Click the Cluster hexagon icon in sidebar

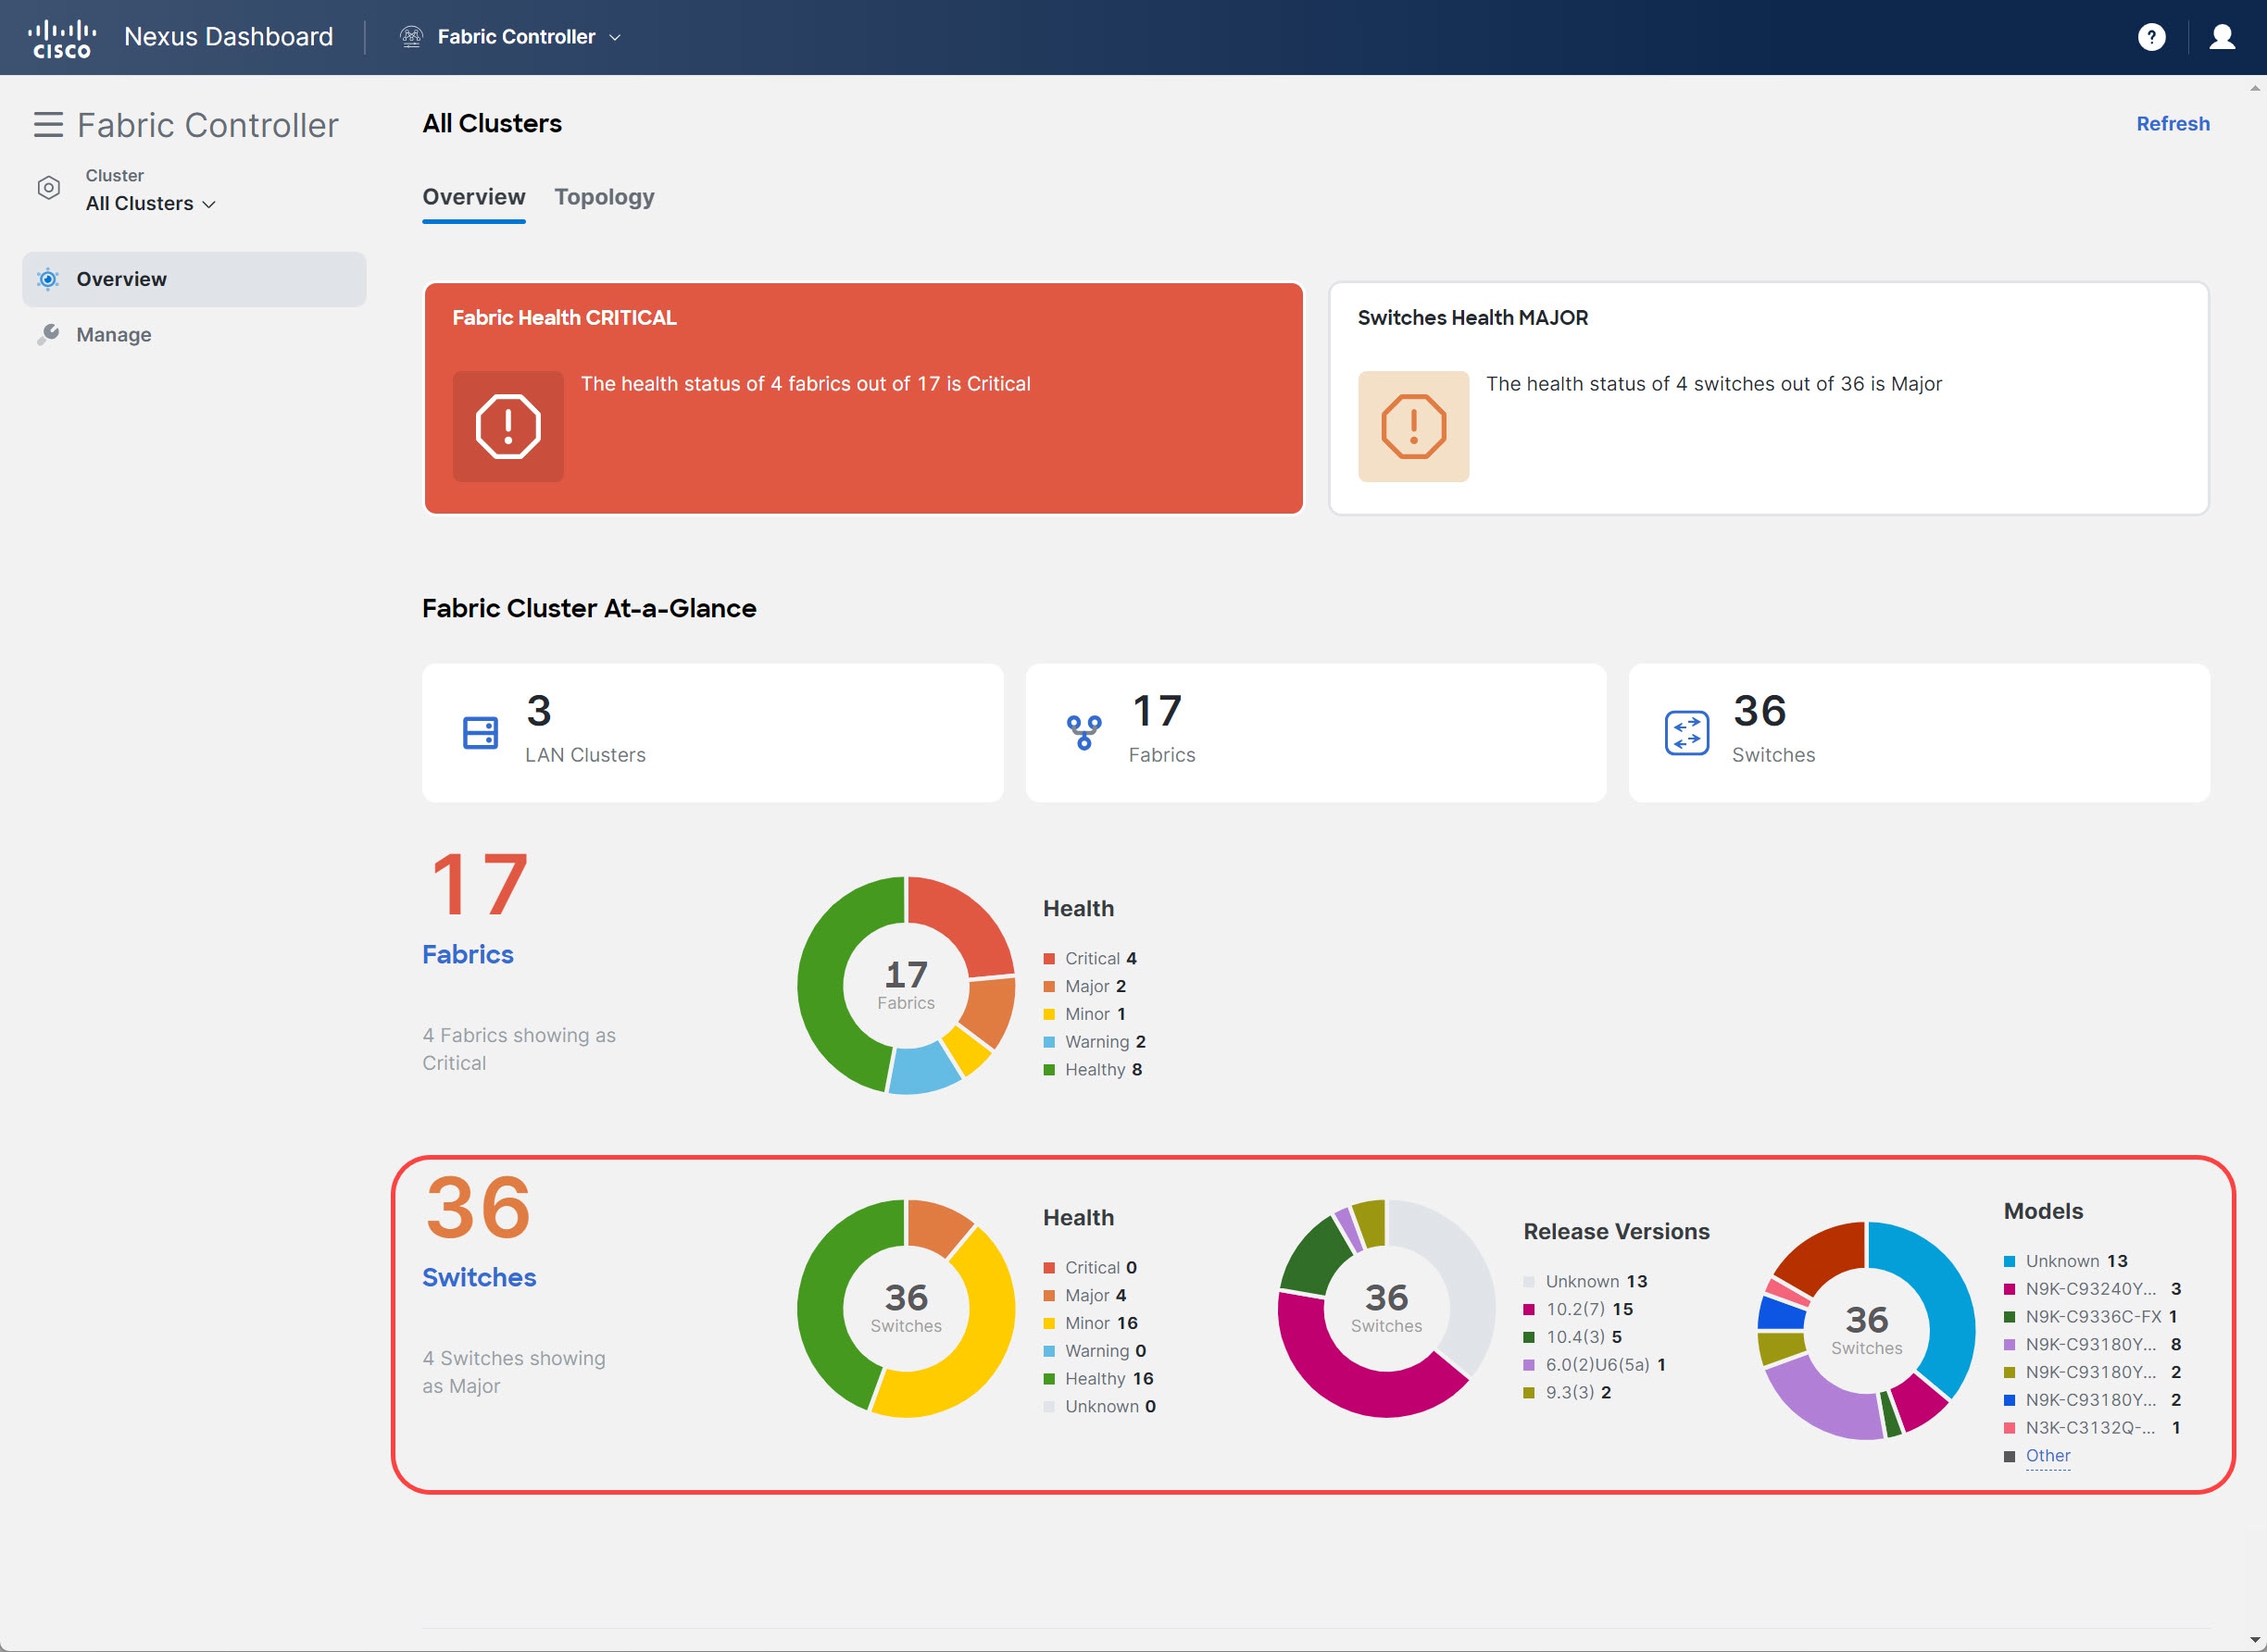[48, 188]
